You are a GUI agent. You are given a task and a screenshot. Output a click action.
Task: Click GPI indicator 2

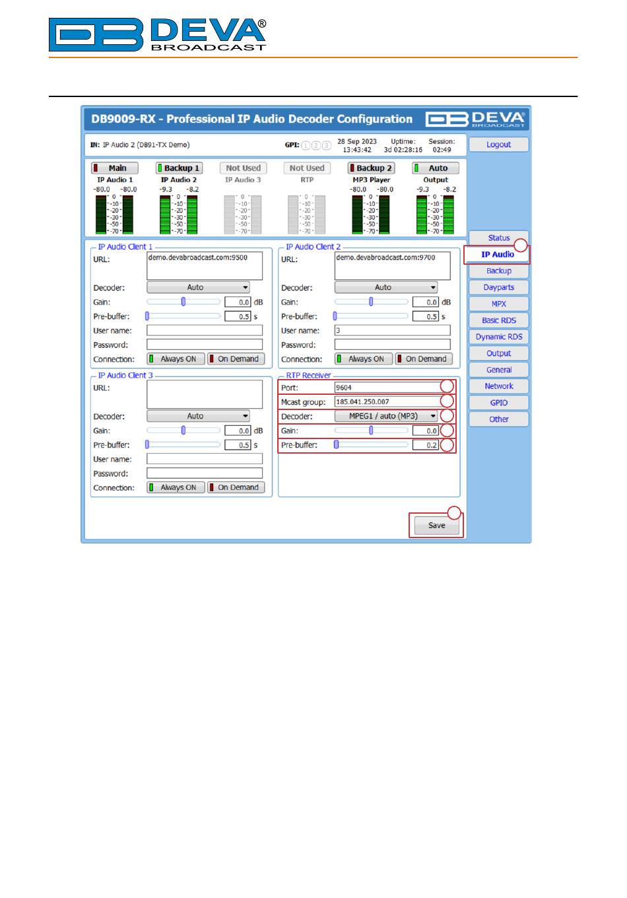pyautogui.click(x=316, y=145)
